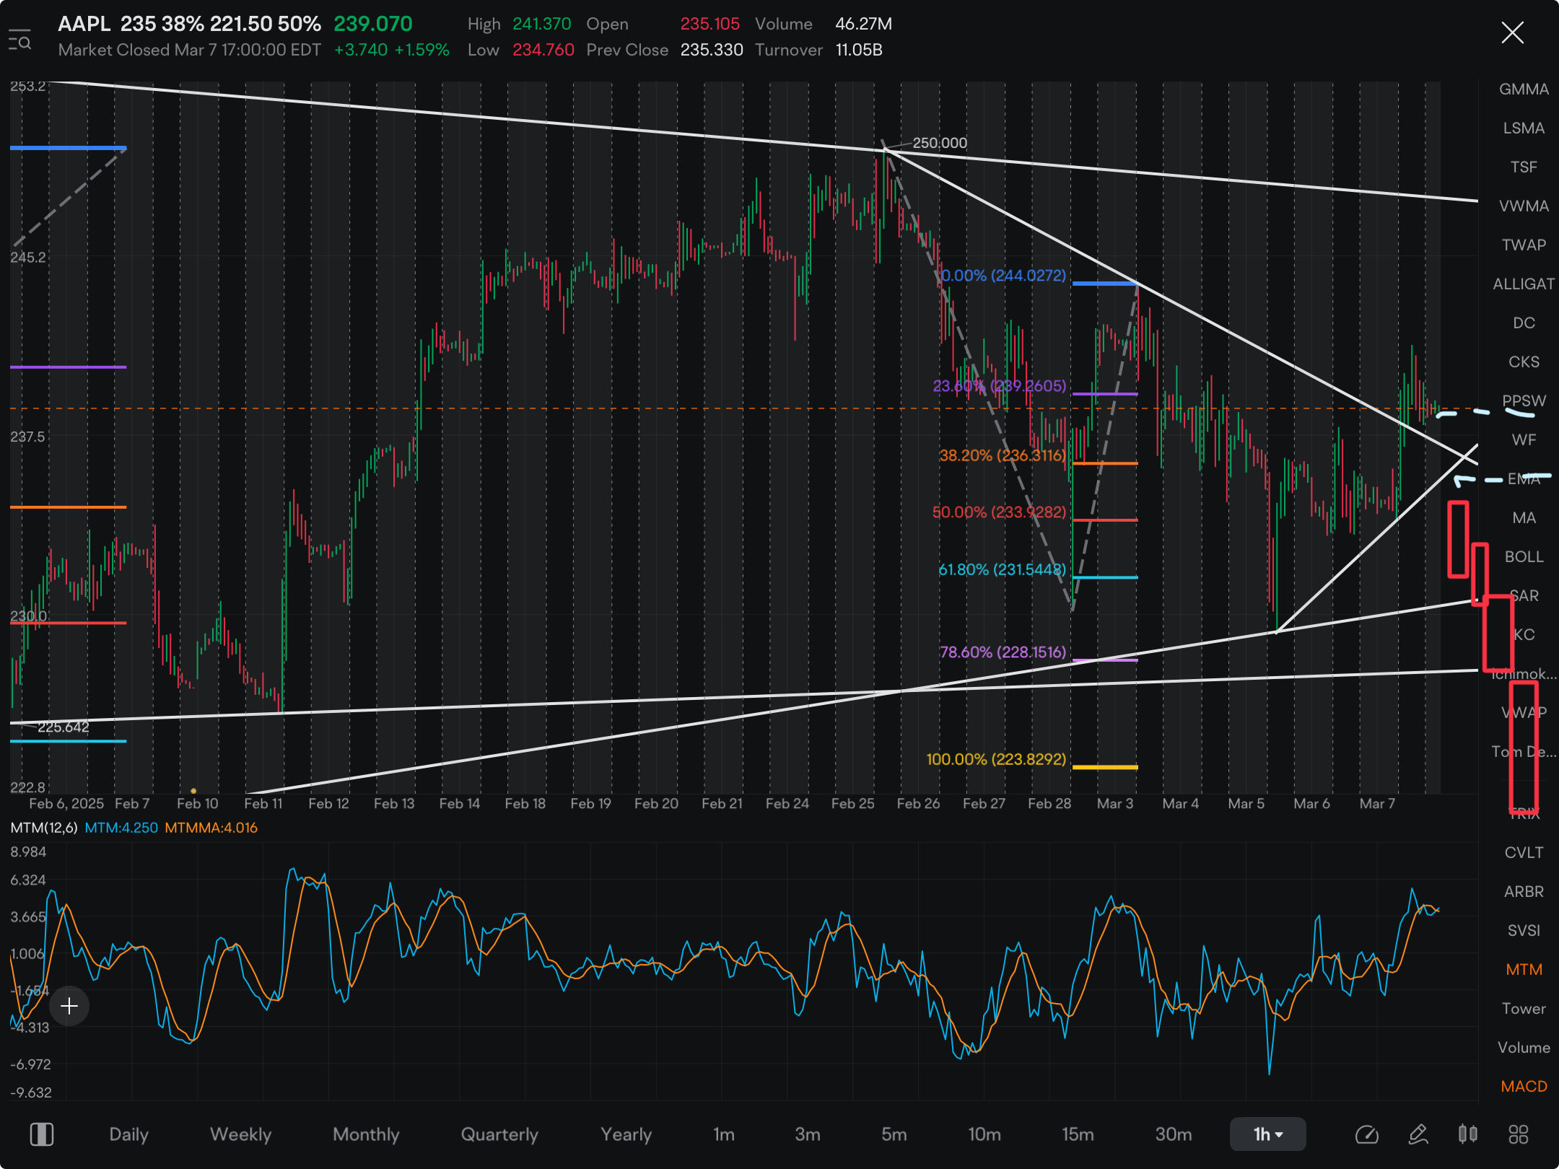Open the 1h timeframe dropdown
Viewport: 1559px width, 1169px height.
1267,1134
